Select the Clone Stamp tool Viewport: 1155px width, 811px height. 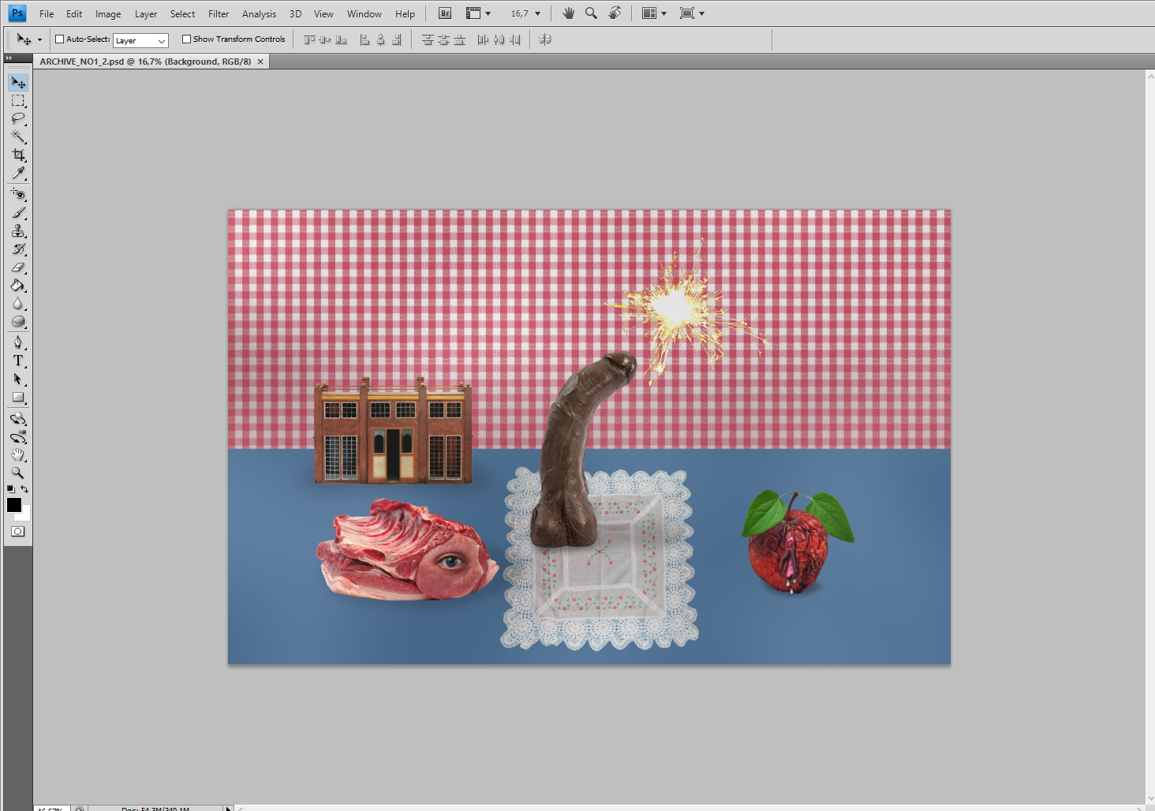[x=18, y=231]
